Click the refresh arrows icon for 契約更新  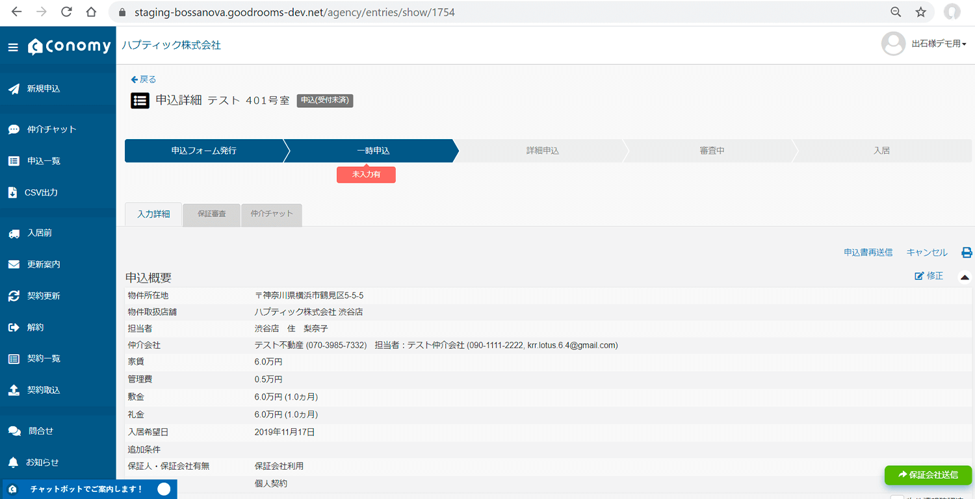(14, 296)
